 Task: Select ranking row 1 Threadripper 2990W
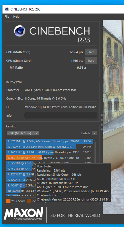tap(50, 141)
